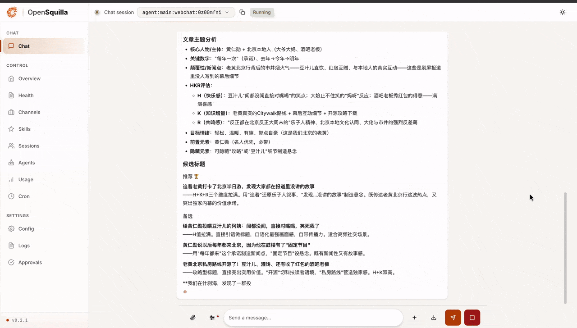Viewport: 577px width, 328px height.
Task: Click the Running status badge
Action: tap(262, 12)
